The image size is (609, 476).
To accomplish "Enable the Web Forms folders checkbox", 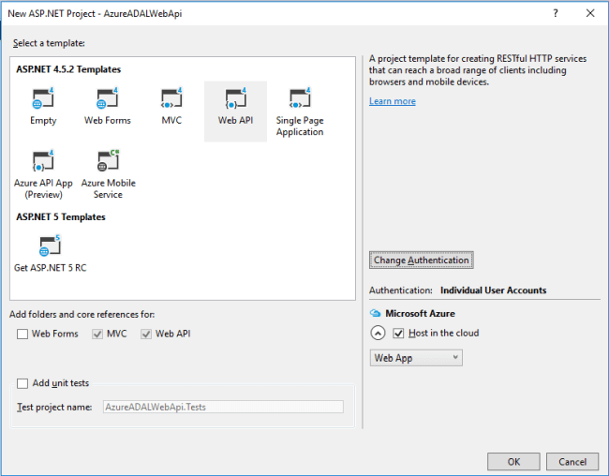I will tap(22, 335).
